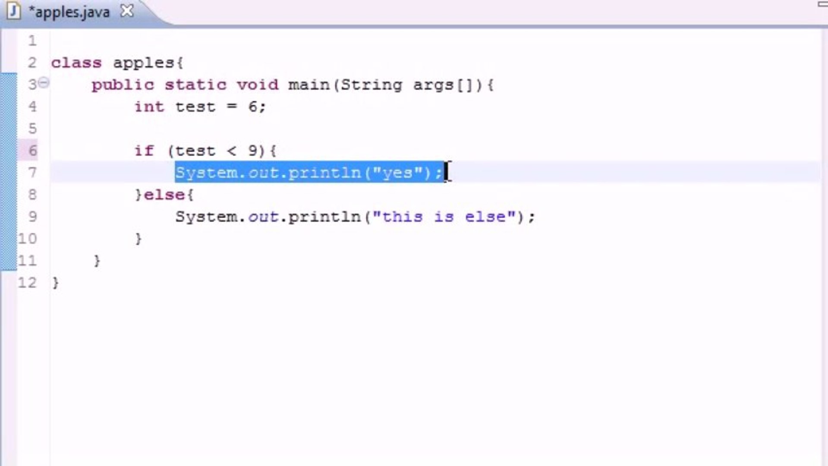This screenshot has width=828, height=466.
Task: Click line number 4 in the gutter
Action: click(x=31, y=107)
